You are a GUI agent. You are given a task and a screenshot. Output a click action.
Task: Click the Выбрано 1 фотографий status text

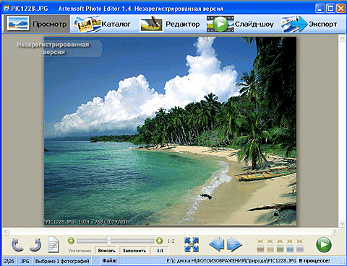click(x=62, y=261)
